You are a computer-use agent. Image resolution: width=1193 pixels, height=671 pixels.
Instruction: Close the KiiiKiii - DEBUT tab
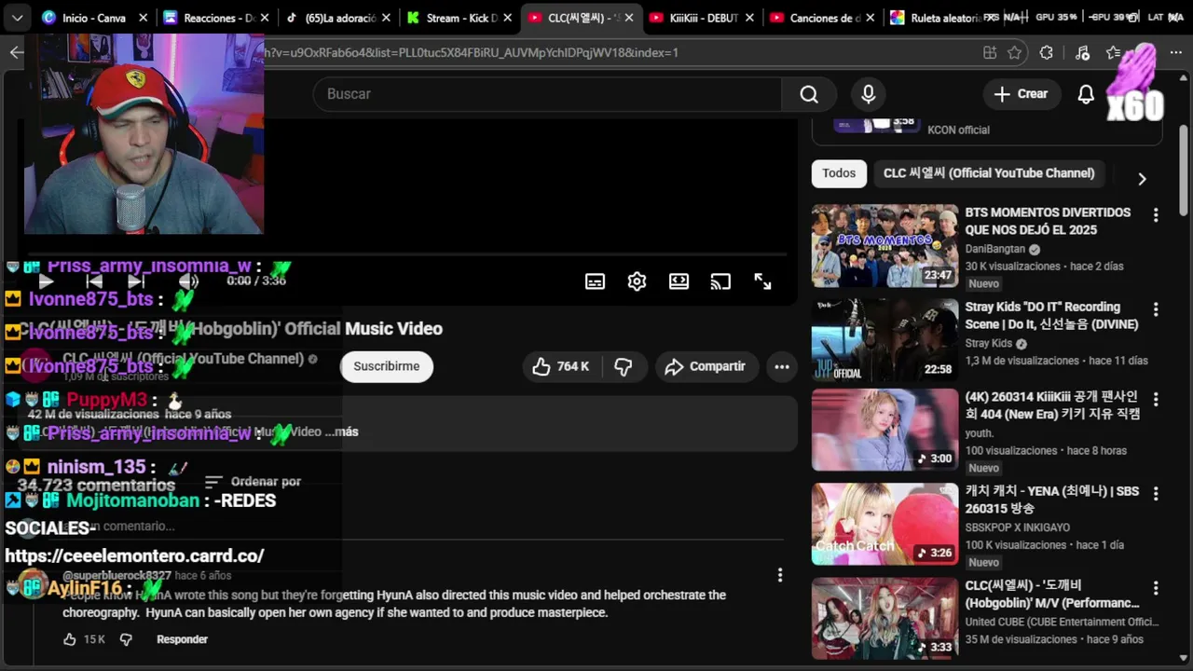tap(751, 18)
